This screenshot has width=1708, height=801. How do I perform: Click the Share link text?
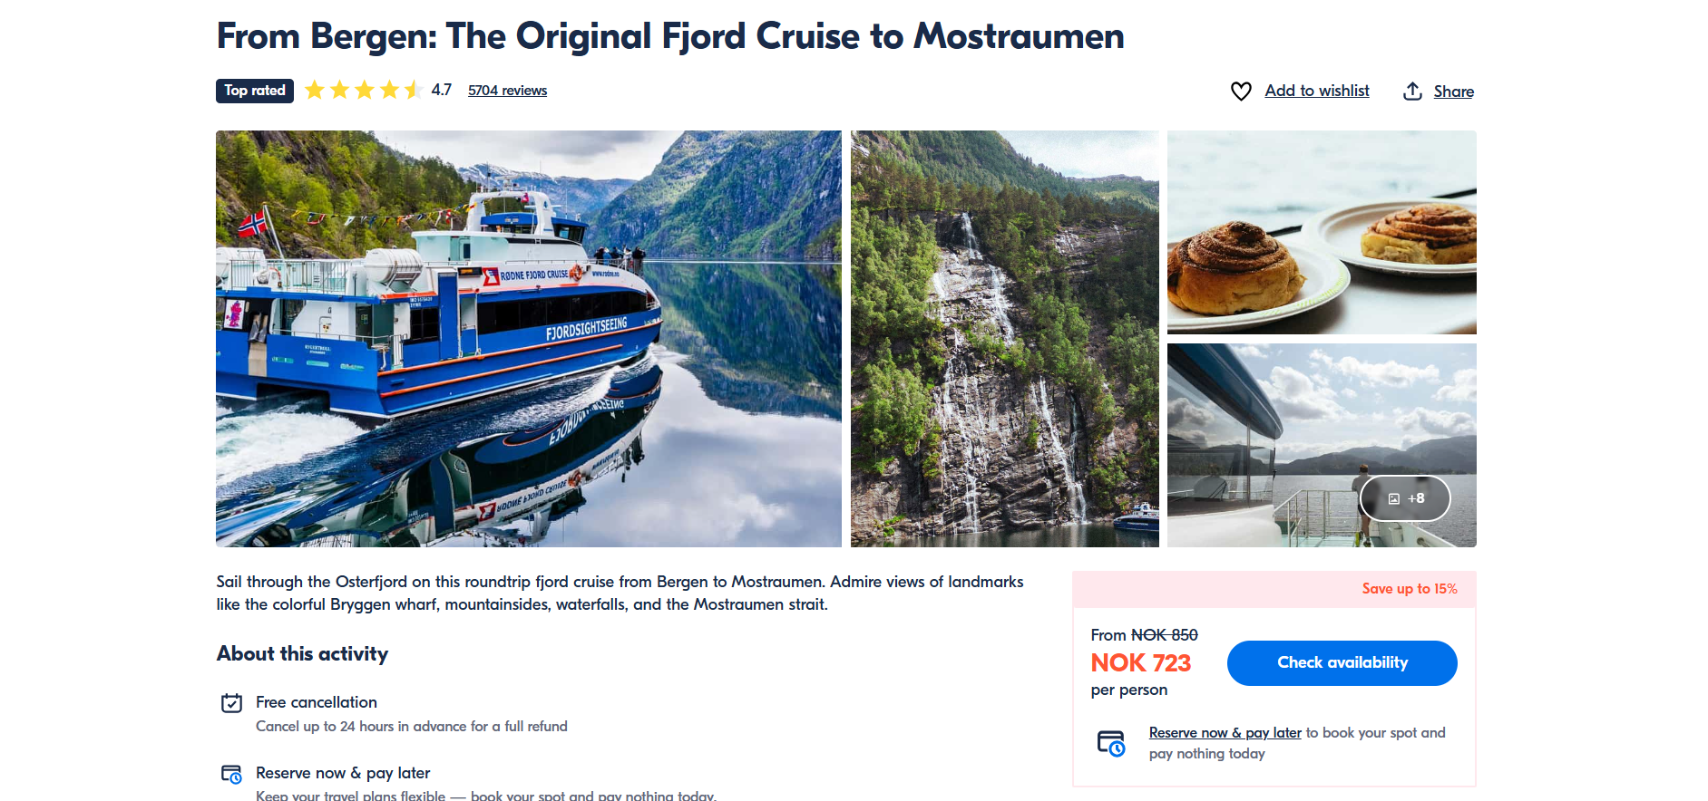click(x=1453, y=92)
